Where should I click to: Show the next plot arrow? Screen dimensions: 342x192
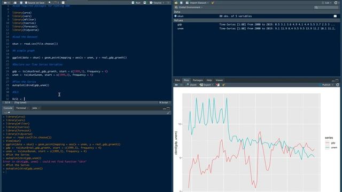181,85
